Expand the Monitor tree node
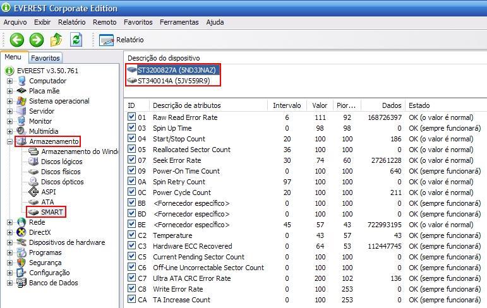 (9, 121)
